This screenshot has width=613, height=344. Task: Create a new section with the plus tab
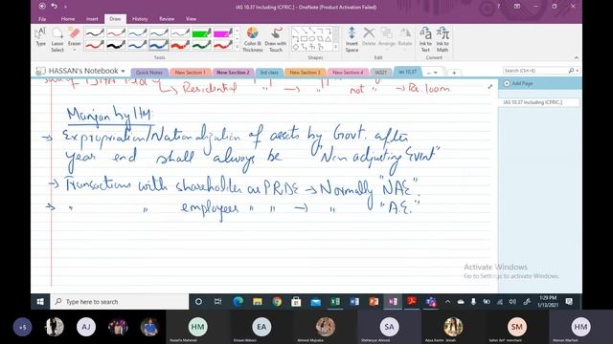[x=454, y=73]
